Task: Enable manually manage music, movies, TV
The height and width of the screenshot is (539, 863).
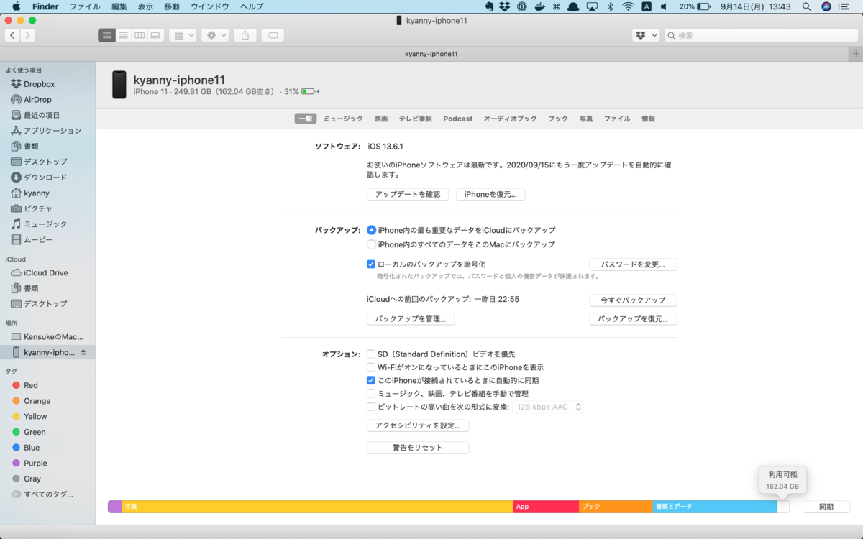Action: (x=371, y=394)
